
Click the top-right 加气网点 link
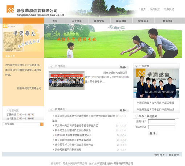[155, 9]
